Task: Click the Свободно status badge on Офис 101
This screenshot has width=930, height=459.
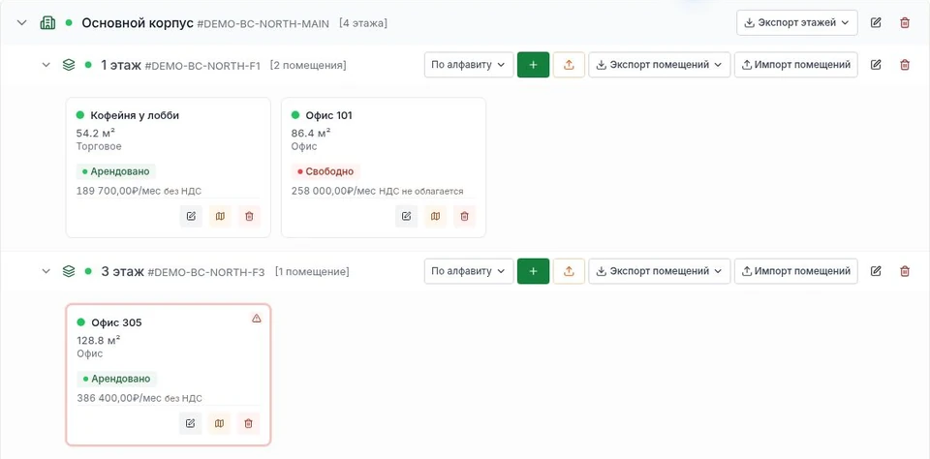Action: 325,172
